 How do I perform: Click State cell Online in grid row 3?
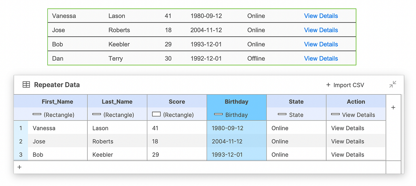point(296,154)
